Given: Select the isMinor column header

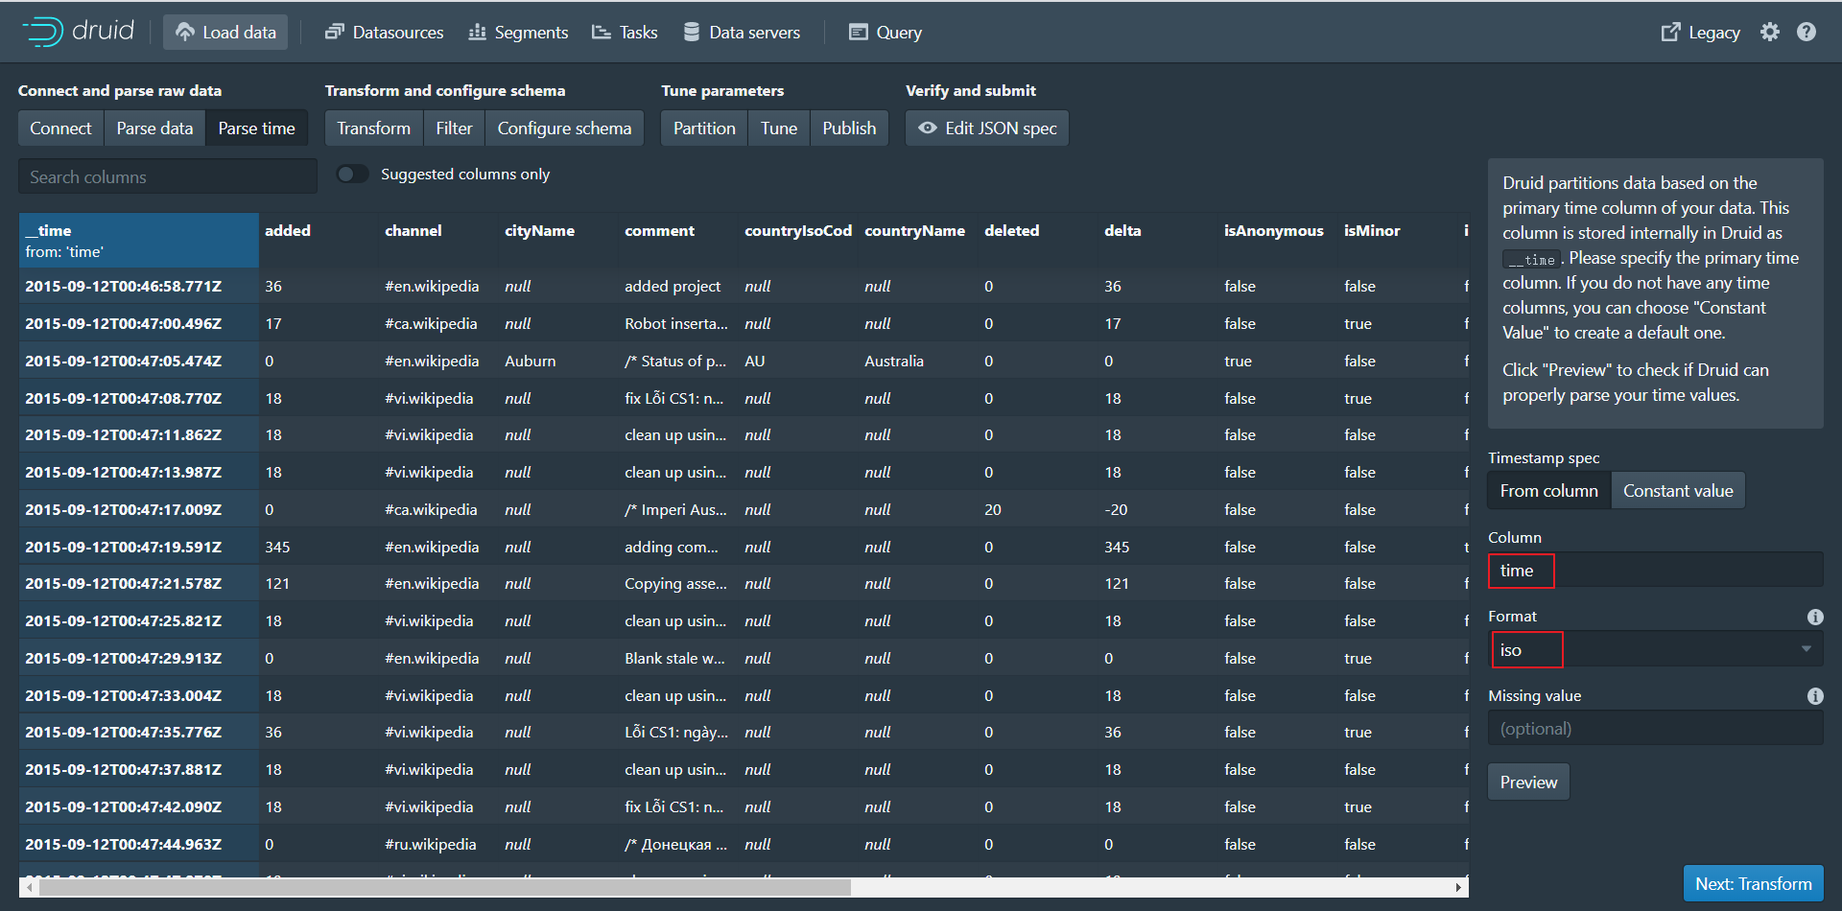Looking at the screenshot, I should pos(1398,241).
